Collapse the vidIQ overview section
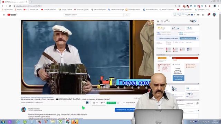 coord(199,24)
